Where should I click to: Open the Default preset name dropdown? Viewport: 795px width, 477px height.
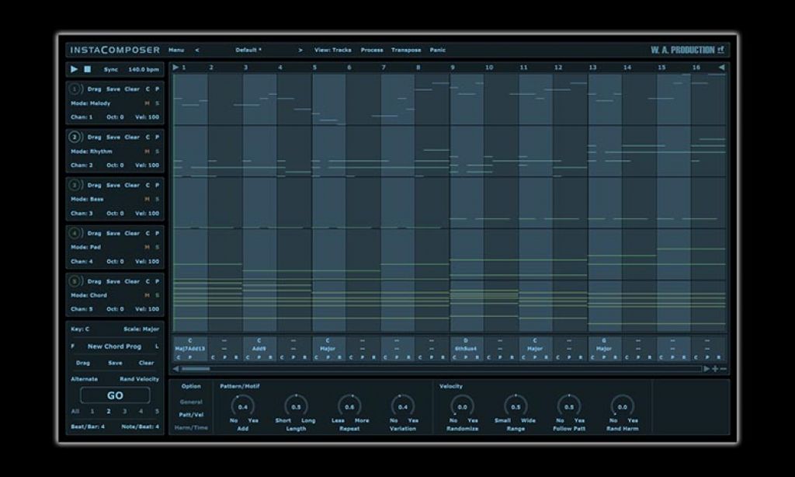coord(248,50)
